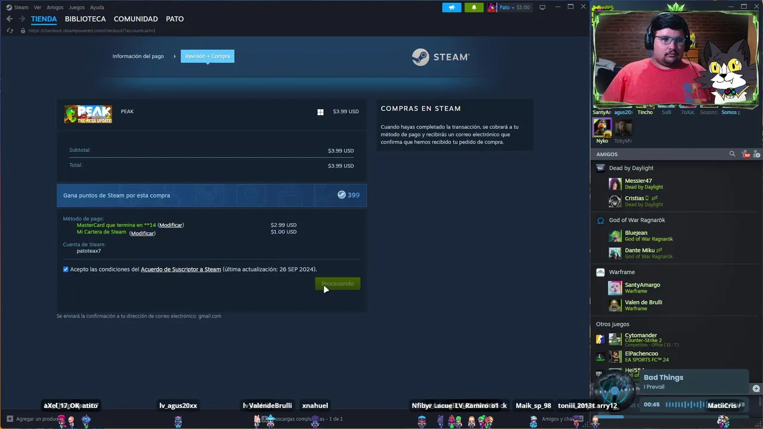Screen dimensions: 763x429
Task: Click Agregar un producto plus icon
Action: pos(10,419)
